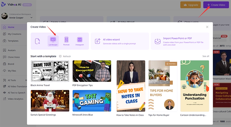Image resolution: width=231 pixels, height=127 pixels.
Task: Choose the Minecraft Intro Blue template
Action: pos(92,100)
